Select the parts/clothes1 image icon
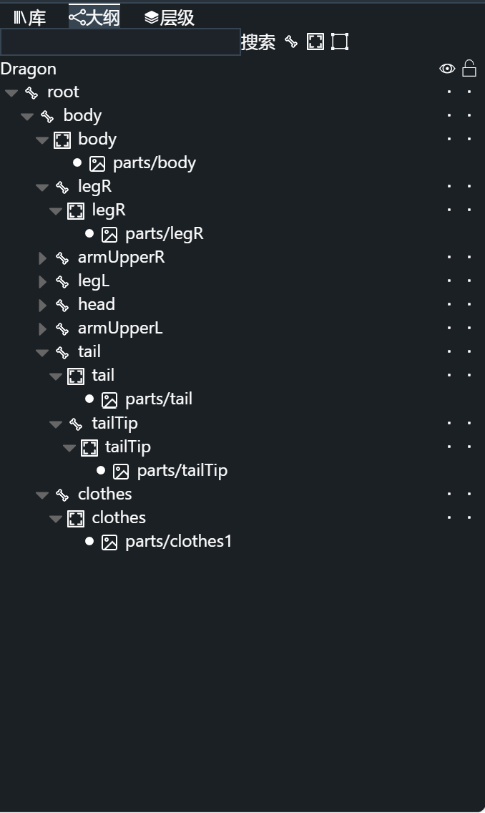485x813 pixels. (109, 542)
